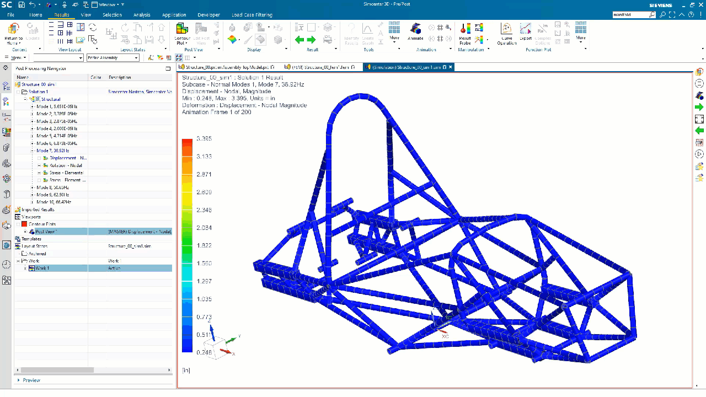This screenshot has width=706, height=397.
Task: Click the fit view icon on right toolbar
Action: pos(699,119)
